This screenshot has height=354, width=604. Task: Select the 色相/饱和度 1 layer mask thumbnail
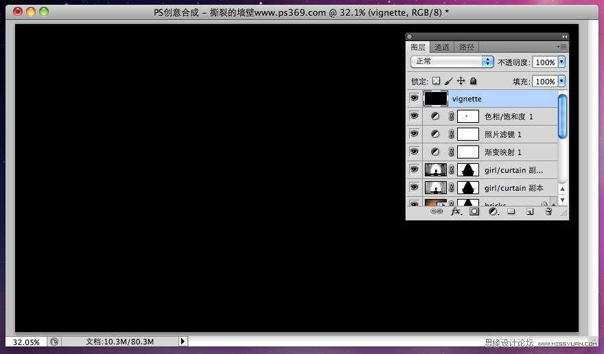click(x=468, y=116)
